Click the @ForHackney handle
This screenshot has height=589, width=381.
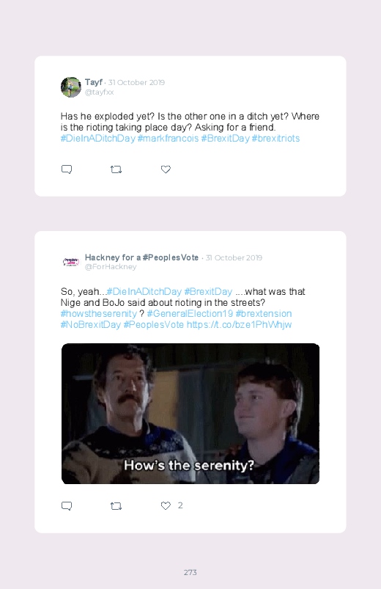pyautogui.click(x=111, y=267)
